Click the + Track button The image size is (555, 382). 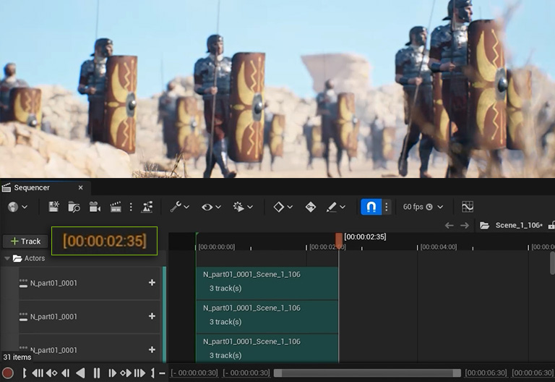click(25, 241)
